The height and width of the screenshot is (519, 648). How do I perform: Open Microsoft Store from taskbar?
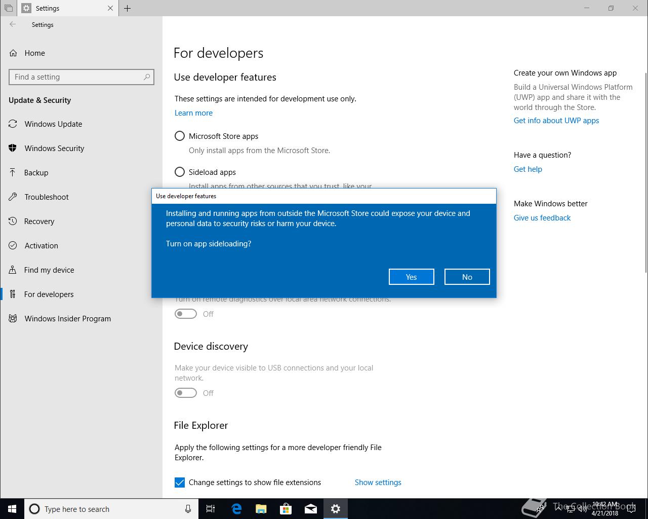(x=286, y=509)
